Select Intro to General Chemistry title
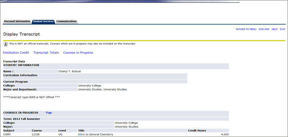The width and height of the screenshot is (288, 137). (95, 135)
